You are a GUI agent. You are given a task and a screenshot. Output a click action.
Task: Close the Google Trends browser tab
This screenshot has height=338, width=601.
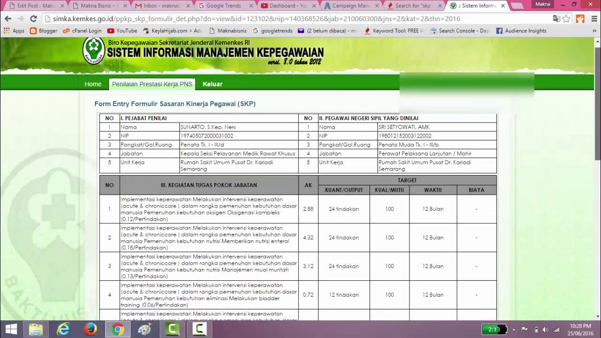tap(251, 6)
